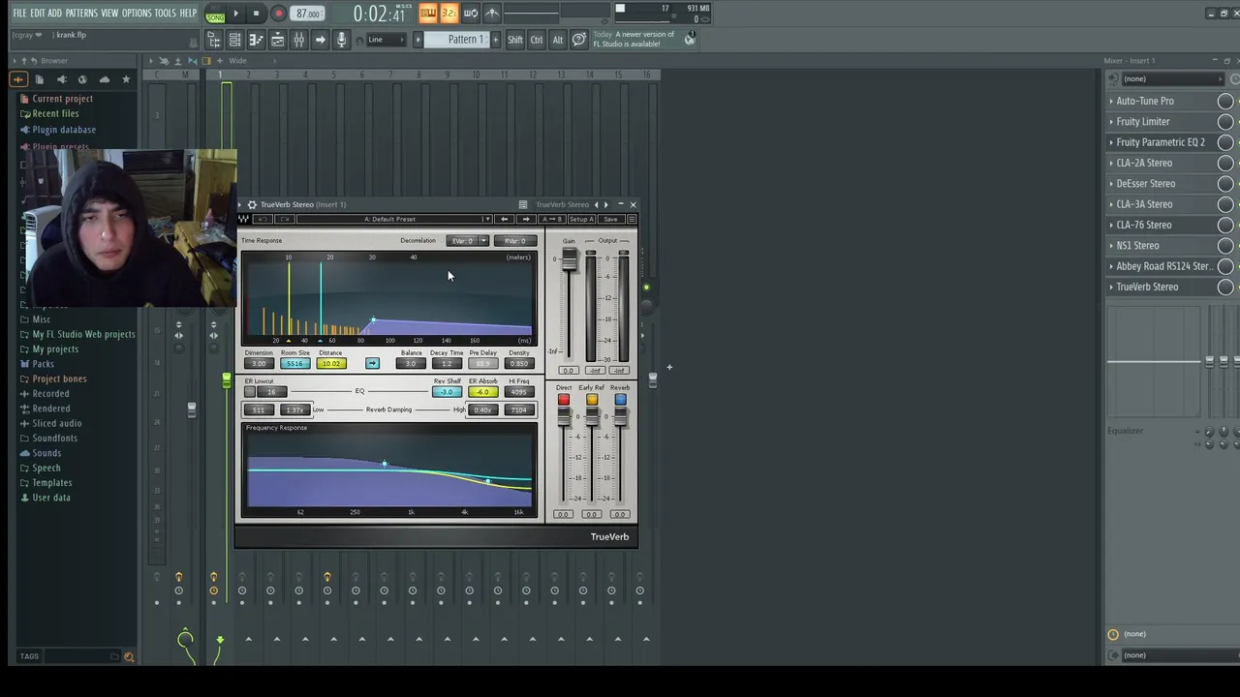Click the TrueVerb Gain fader

coord(569,259)
